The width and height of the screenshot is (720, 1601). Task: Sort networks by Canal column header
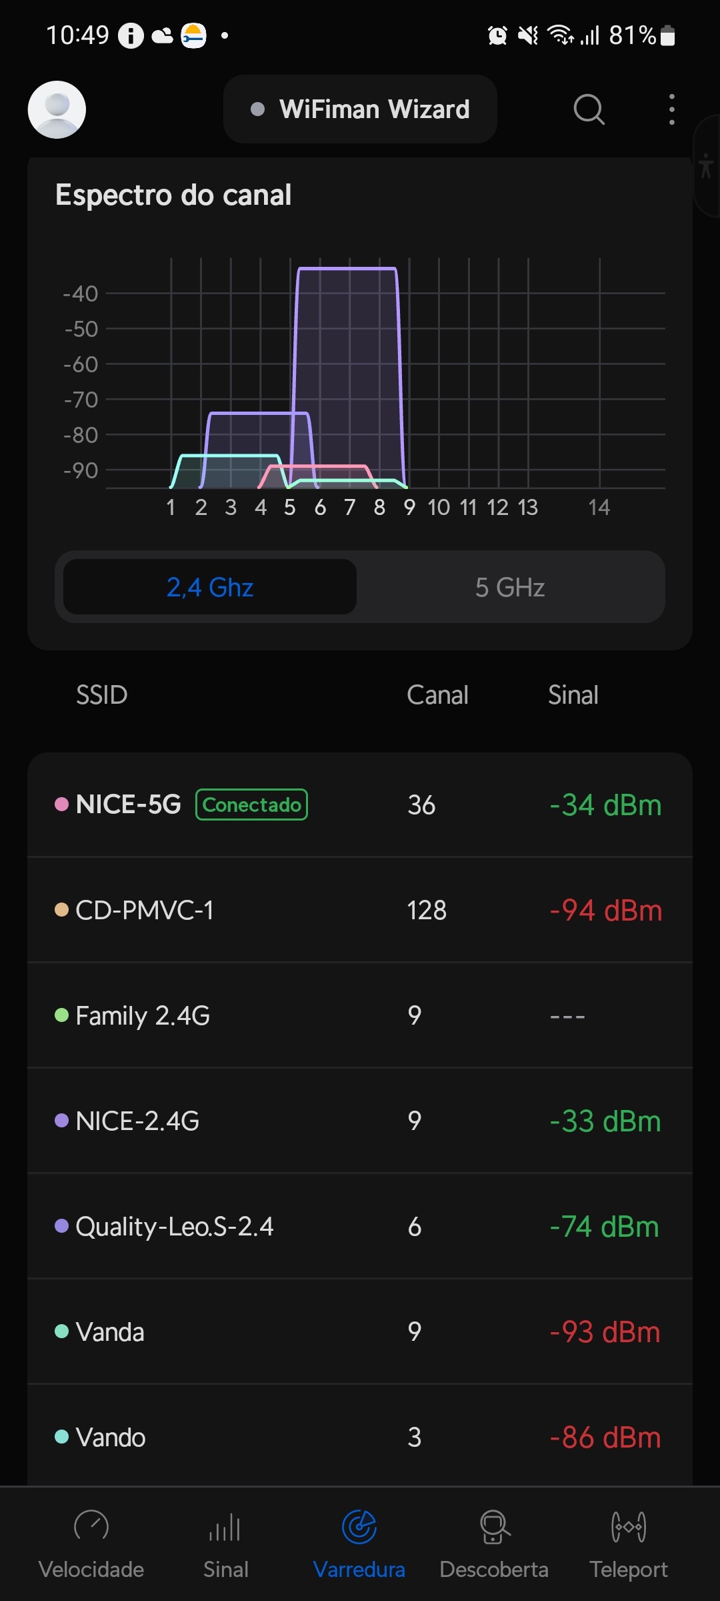point(437,695)
